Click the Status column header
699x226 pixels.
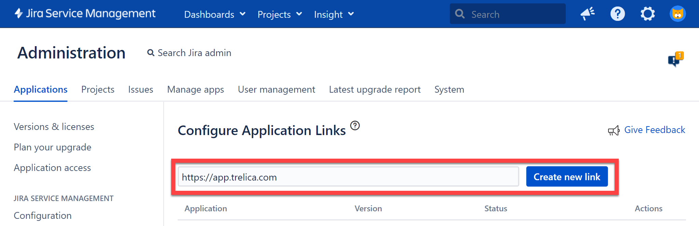coord(496,209)
